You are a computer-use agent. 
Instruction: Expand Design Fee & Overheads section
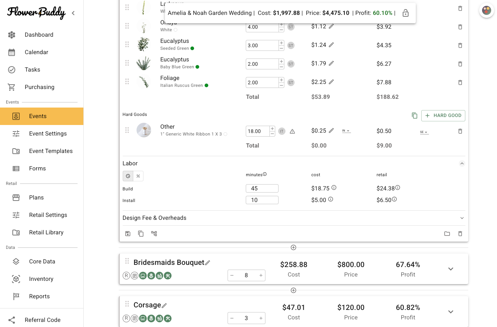tap(462, 218)
